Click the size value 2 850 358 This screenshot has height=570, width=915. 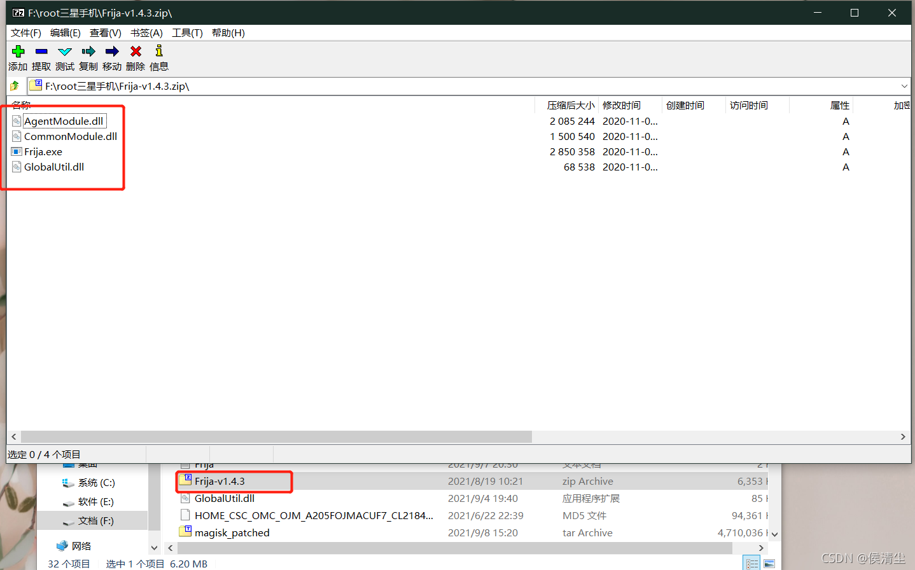572,151
